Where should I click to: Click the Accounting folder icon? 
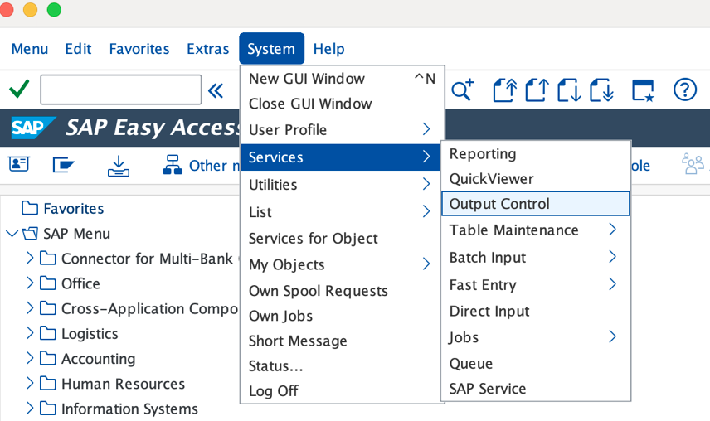(x=48, y=358)
